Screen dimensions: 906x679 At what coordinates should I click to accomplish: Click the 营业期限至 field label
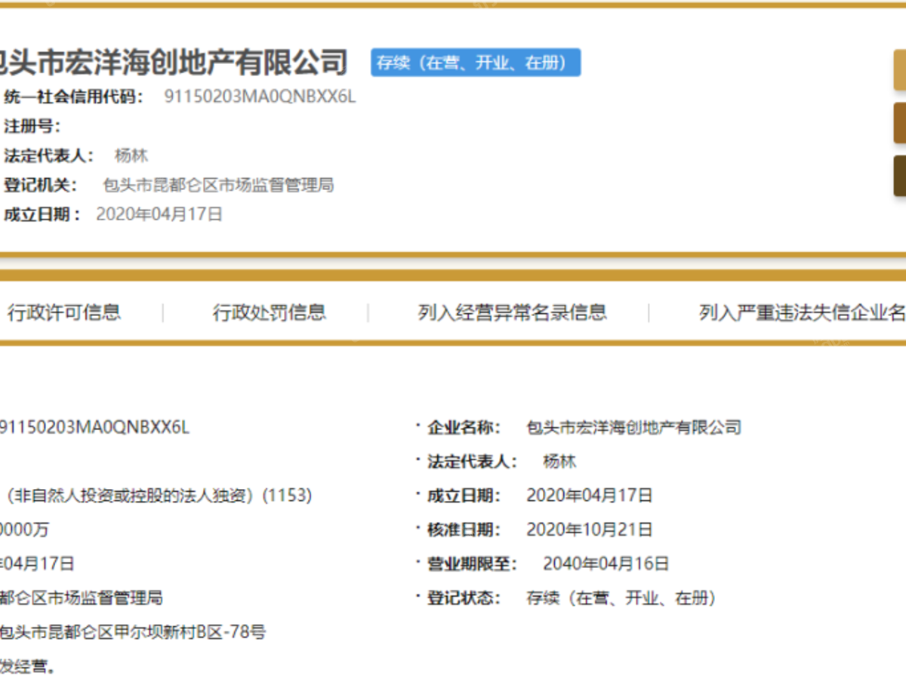(x=473, y=564)
